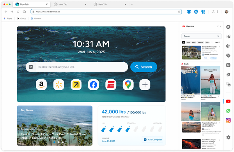This screenshot has width=234, height=152.
Task: Select the Shorts filter chip
Action: pos(188,42)
